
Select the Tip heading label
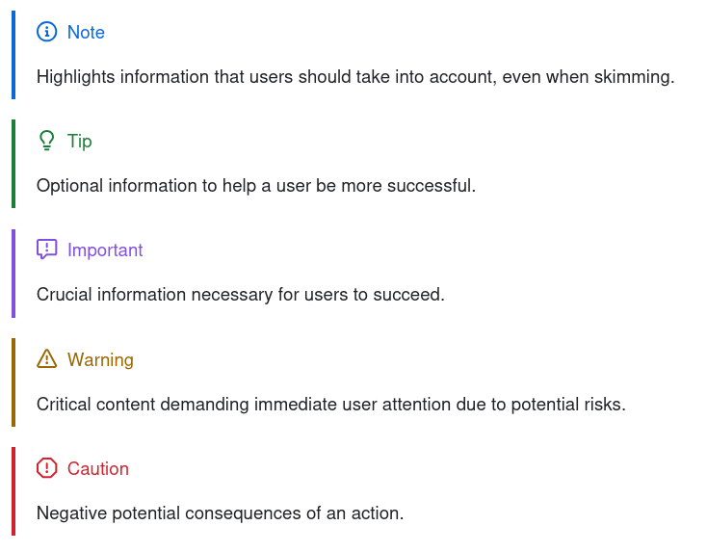(x=80, y=142)
